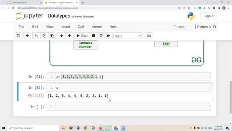232x131 pixels.
Task: Open the Help menu
Action: pos(113,27)
